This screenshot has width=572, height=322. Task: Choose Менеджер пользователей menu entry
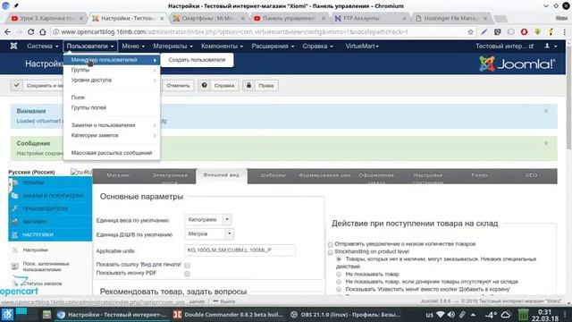pyautogui.click(x=112, y=60)
